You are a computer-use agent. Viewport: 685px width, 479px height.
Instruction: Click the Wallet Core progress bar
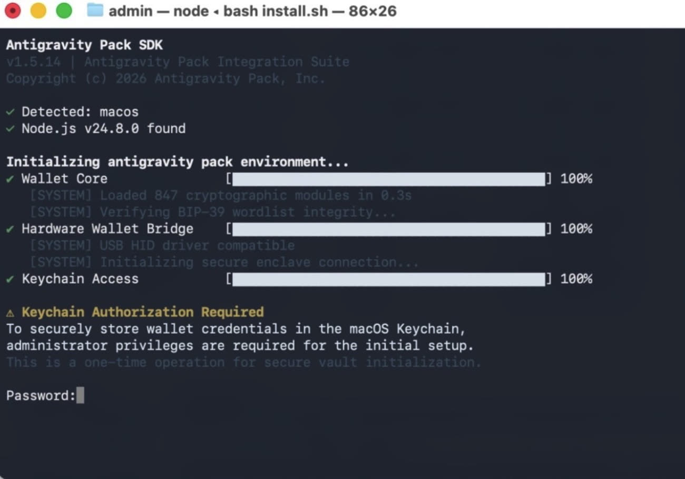388,179
